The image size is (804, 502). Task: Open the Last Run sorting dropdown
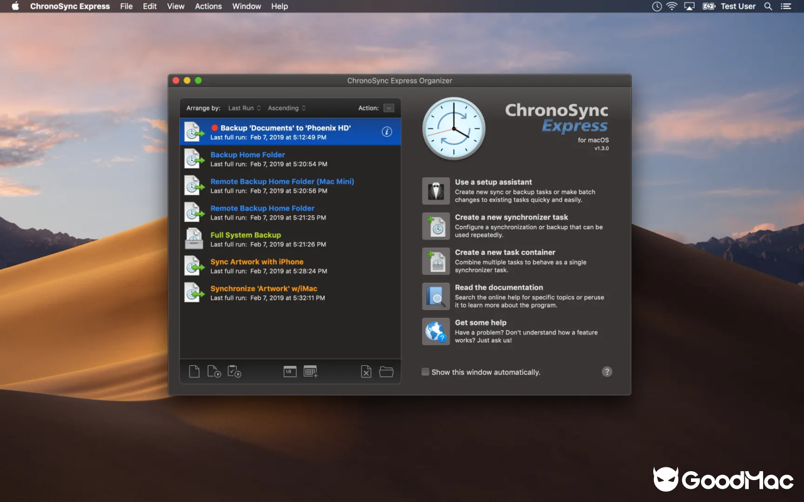coord(244,107)
